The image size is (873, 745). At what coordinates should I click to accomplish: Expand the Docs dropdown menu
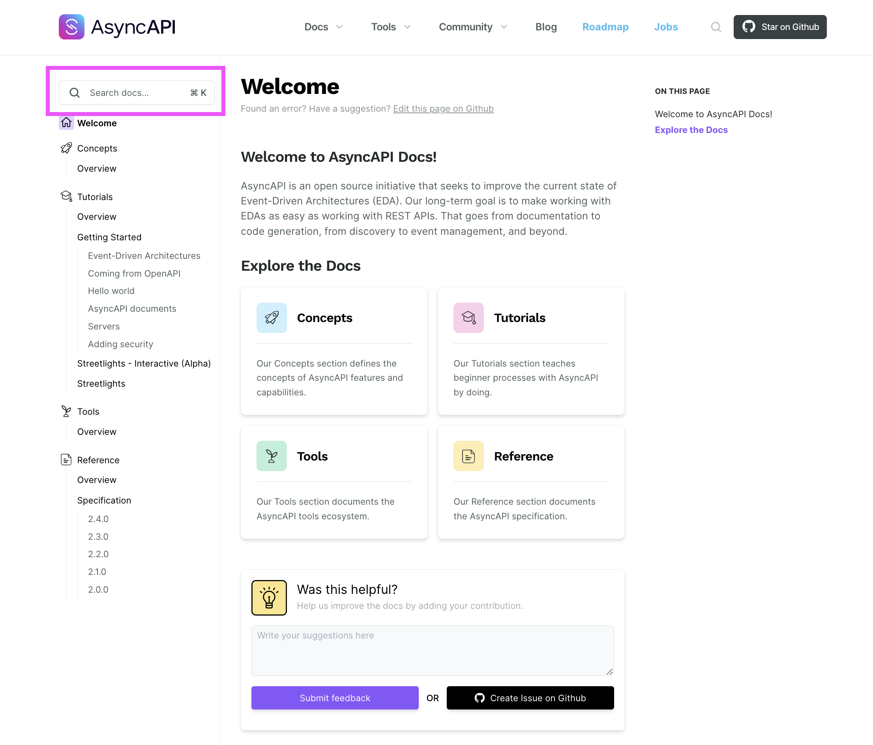[324, 26]
